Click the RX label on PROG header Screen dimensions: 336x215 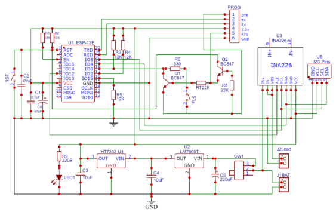(243, 25)
